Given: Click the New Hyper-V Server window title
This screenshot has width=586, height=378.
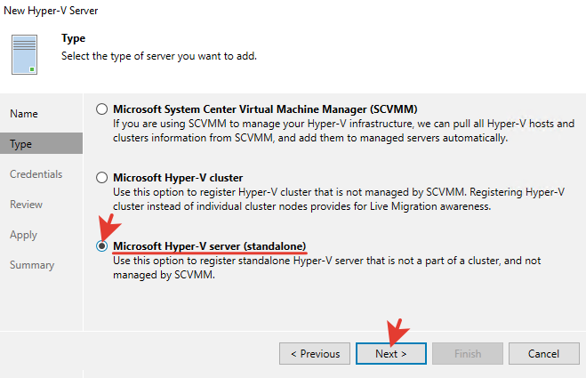Looking at the screenshot, I should (51, 12).
